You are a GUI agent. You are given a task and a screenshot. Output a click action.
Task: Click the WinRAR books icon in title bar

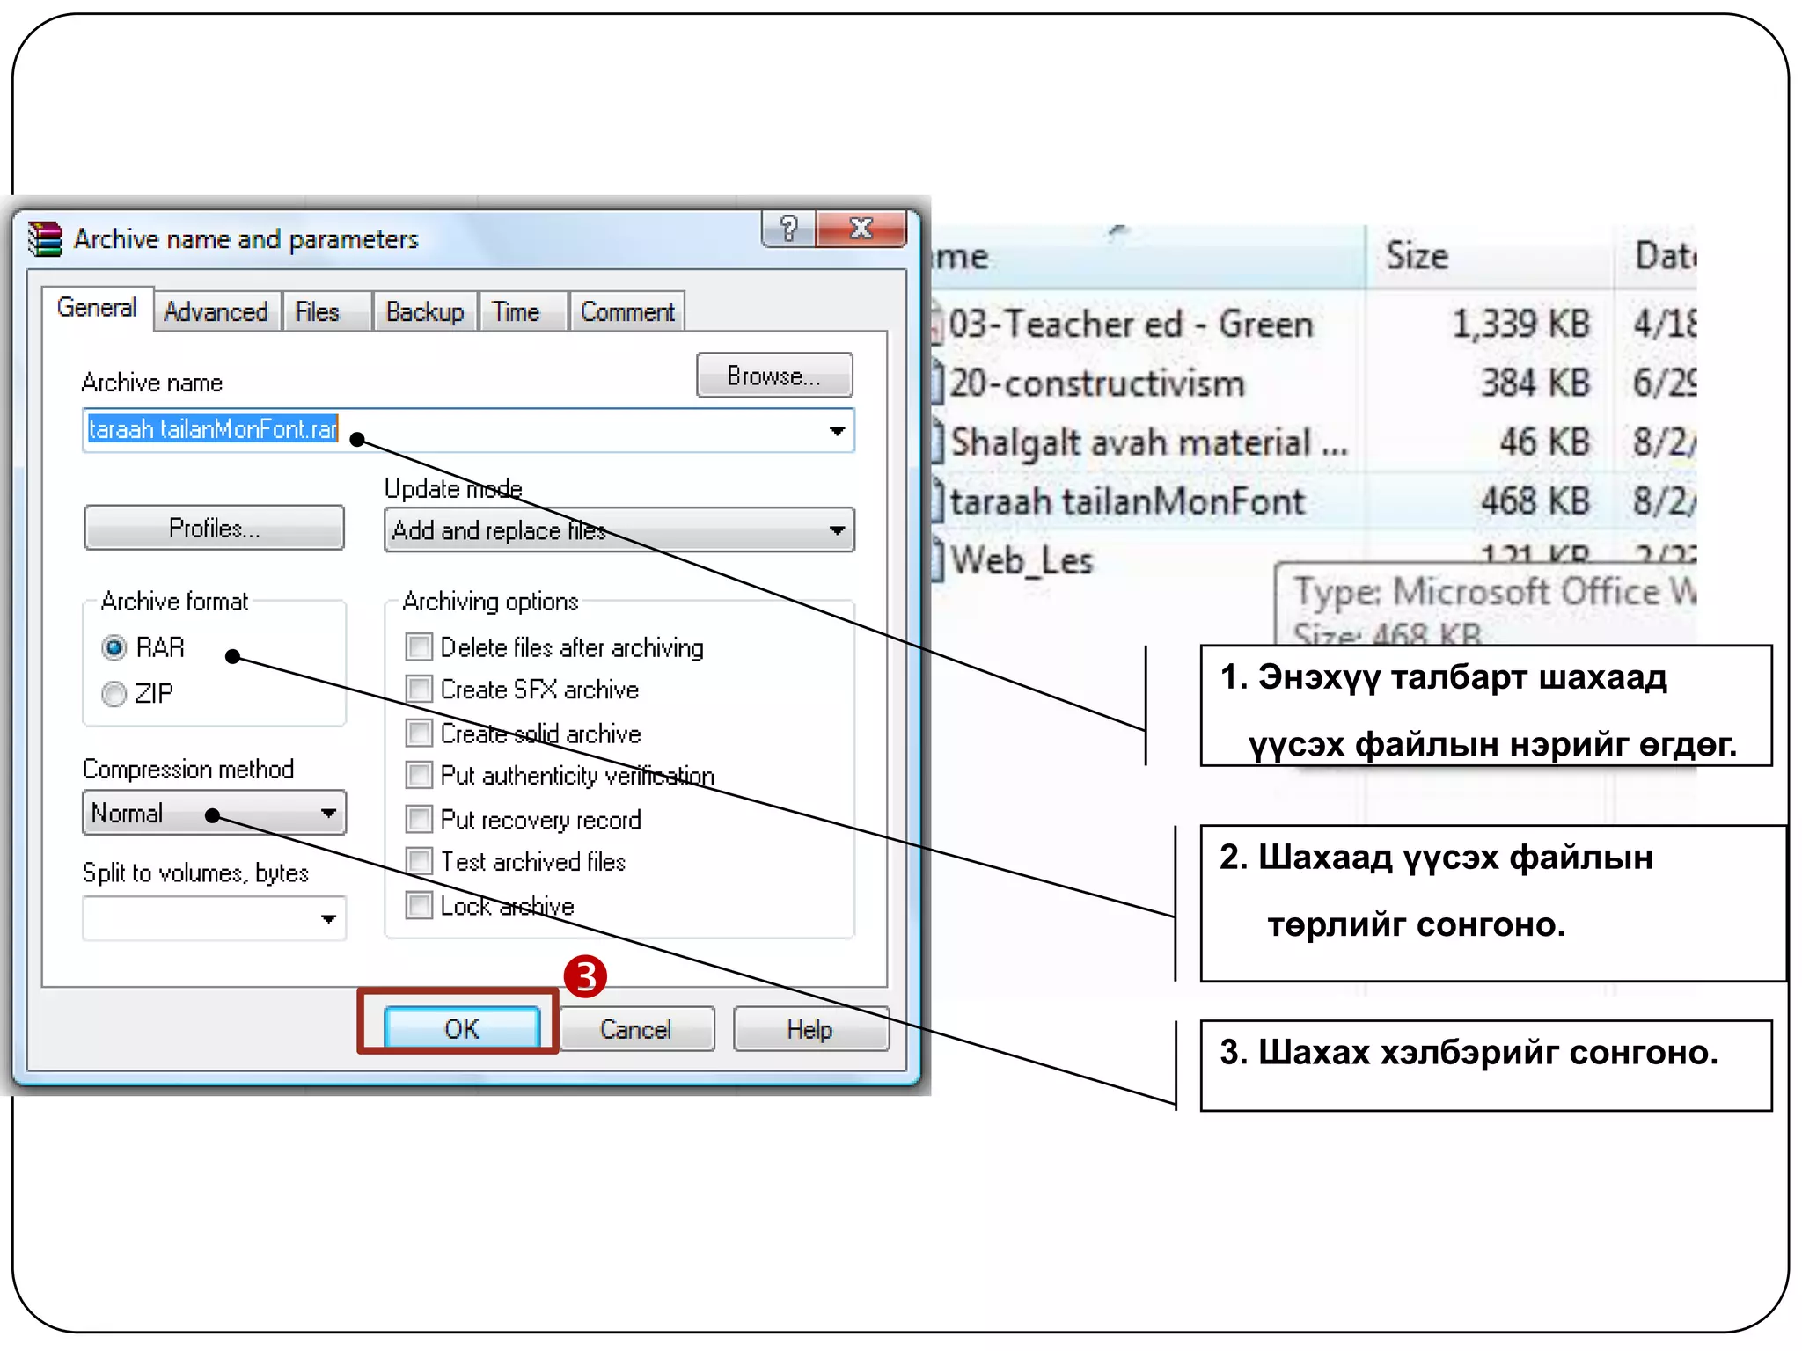tap(45, 238)
